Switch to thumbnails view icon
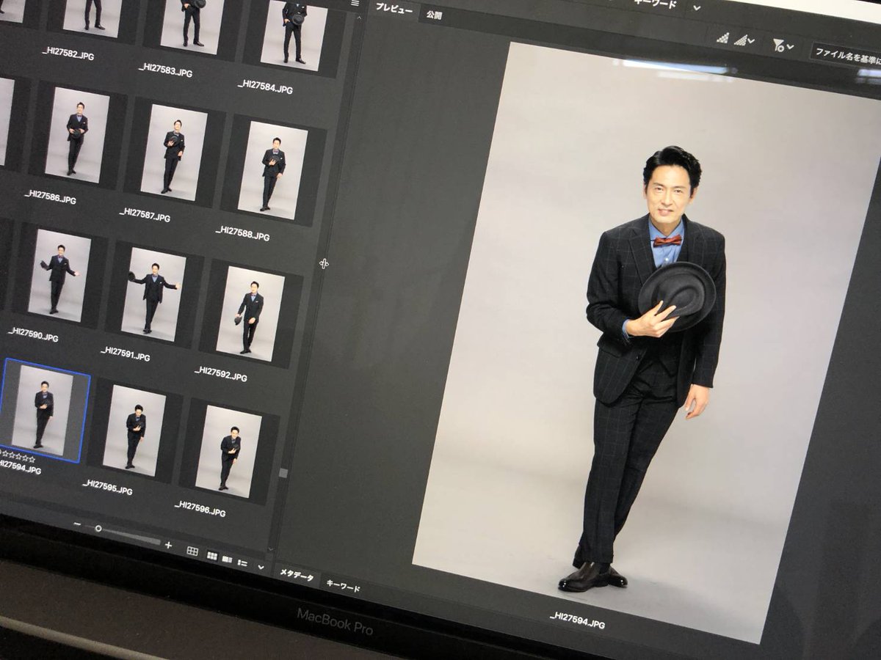 pos(211,556)
